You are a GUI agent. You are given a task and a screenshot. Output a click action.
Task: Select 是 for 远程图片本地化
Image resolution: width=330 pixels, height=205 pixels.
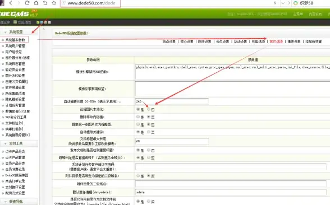(x=138, y=109)
